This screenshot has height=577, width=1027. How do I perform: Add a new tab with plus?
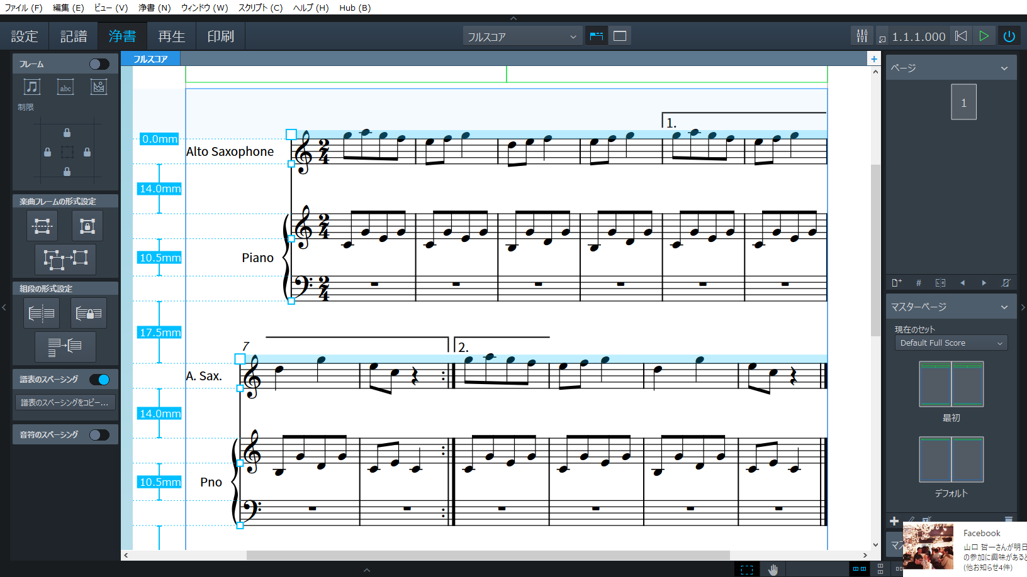click(874, 59)
